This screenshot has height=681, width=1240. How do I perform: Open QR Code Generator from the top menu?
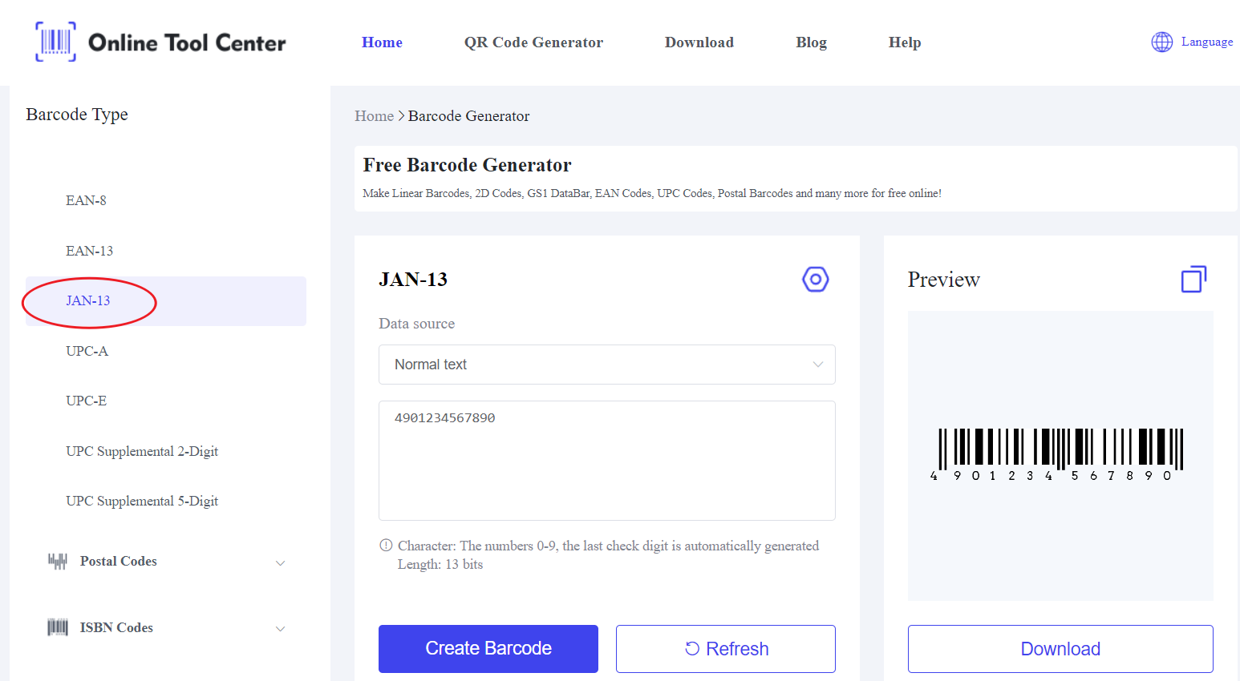[533, 42]
